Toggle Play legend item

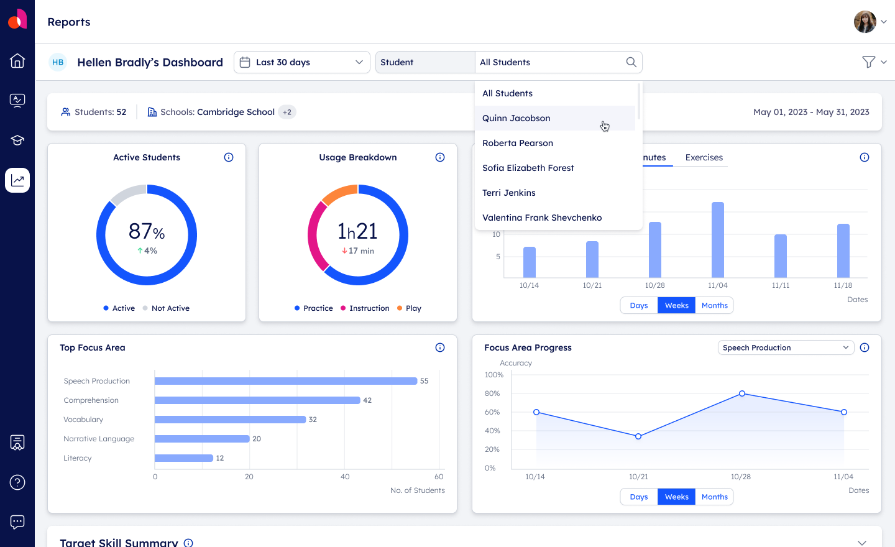[409, 308]
